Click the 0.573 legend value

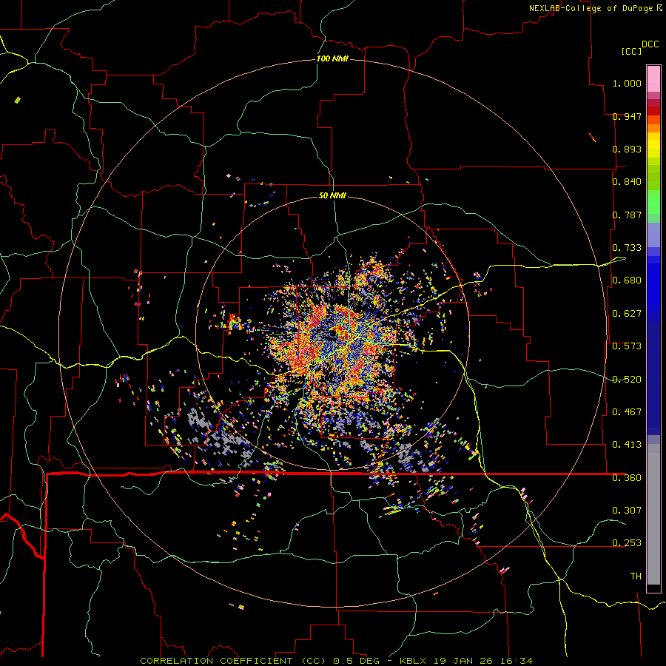click(x=627, y=346)
